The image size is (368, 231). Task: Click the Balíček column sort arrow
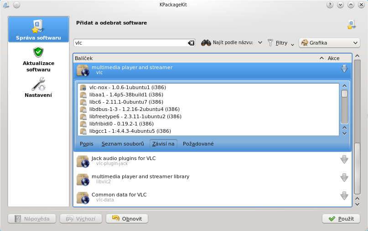(x=321, y=58)
